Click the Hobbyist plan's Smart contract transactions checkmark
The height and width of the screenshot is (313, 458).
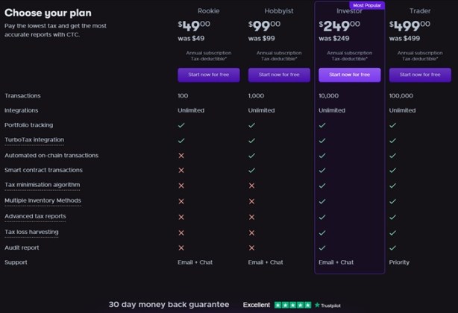click(251, 170)
